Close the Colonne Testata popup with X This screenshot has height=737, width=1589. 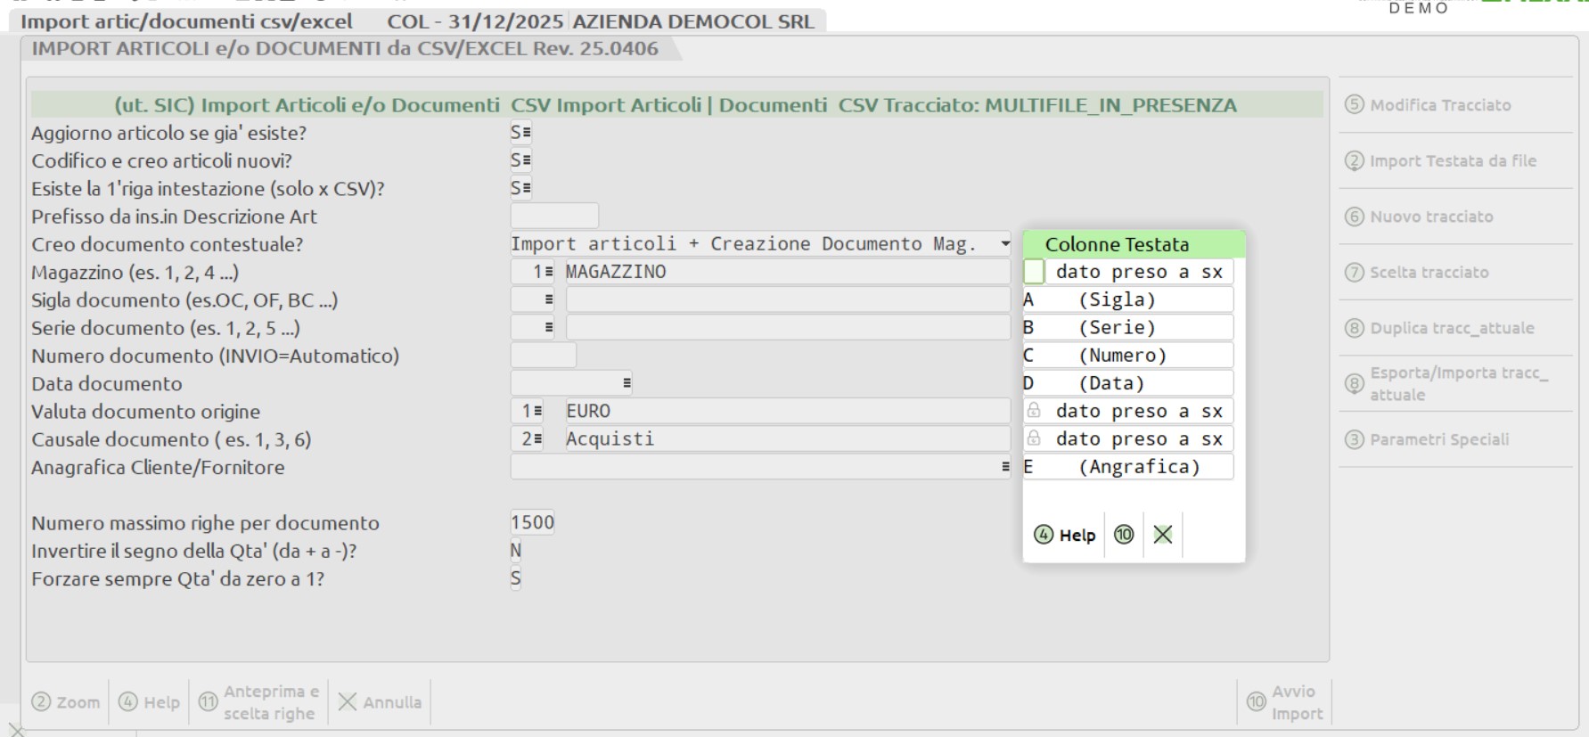point(1162,535)
